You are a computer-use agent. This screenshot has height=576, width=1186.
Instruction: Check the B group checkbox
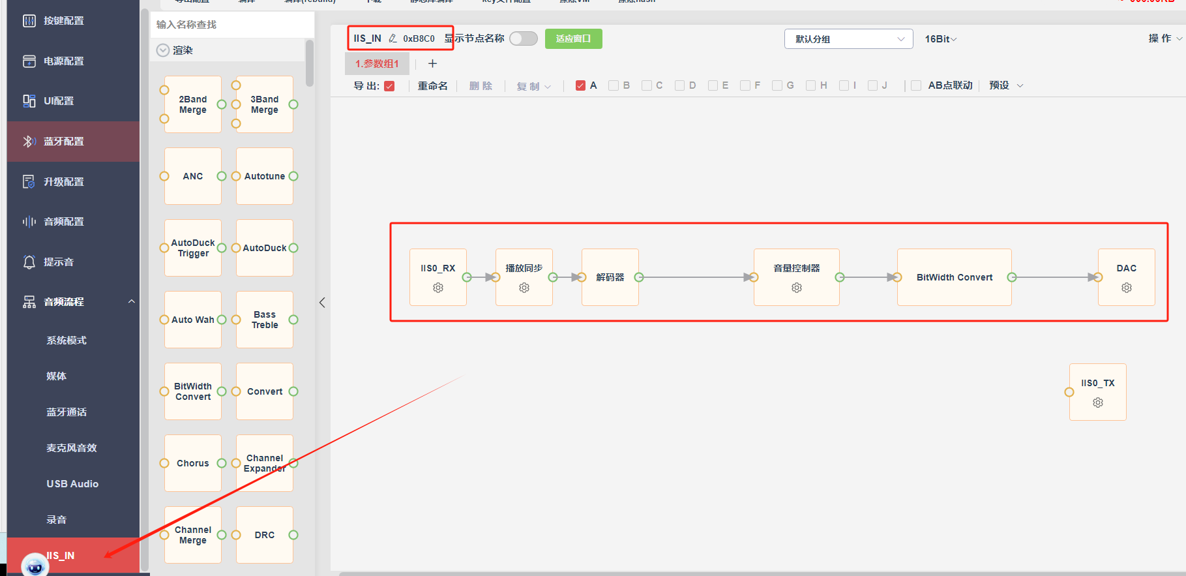[614, 85]
